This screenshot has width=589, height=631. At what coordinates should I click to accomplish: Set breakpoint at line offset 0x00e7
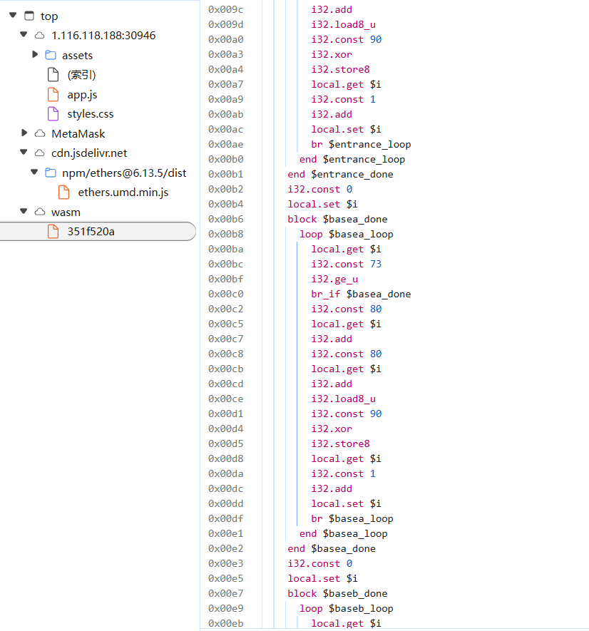(x=226, y=593)
